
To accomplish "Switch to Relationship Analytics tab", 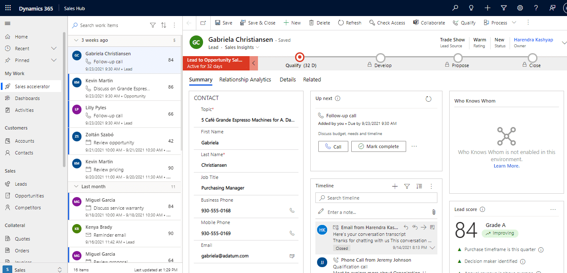I will 245,80.
